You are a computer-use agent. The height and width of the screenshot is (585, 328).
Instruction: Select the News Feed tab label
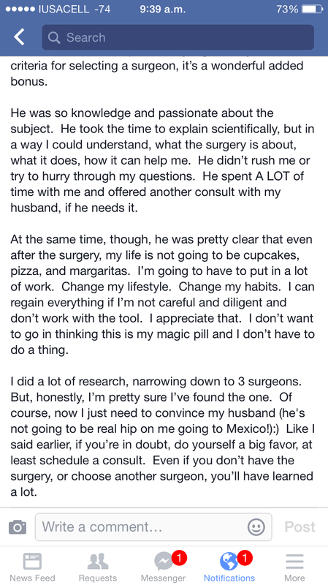[32, 578]
